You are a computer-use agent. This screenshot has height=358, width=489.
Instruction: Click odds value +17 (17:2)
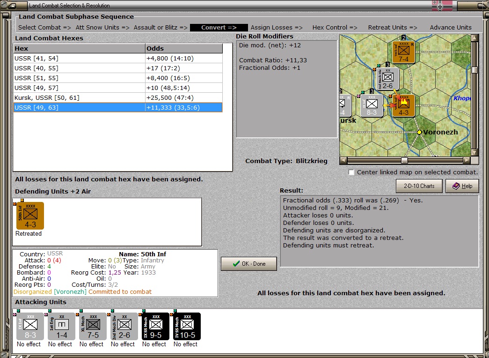tap(163, 68)
